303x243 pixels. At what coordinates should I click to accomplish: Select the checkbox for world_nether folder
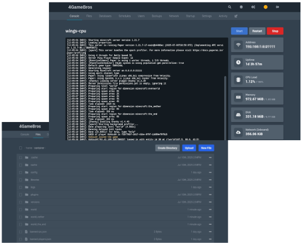tap(21, 216)
